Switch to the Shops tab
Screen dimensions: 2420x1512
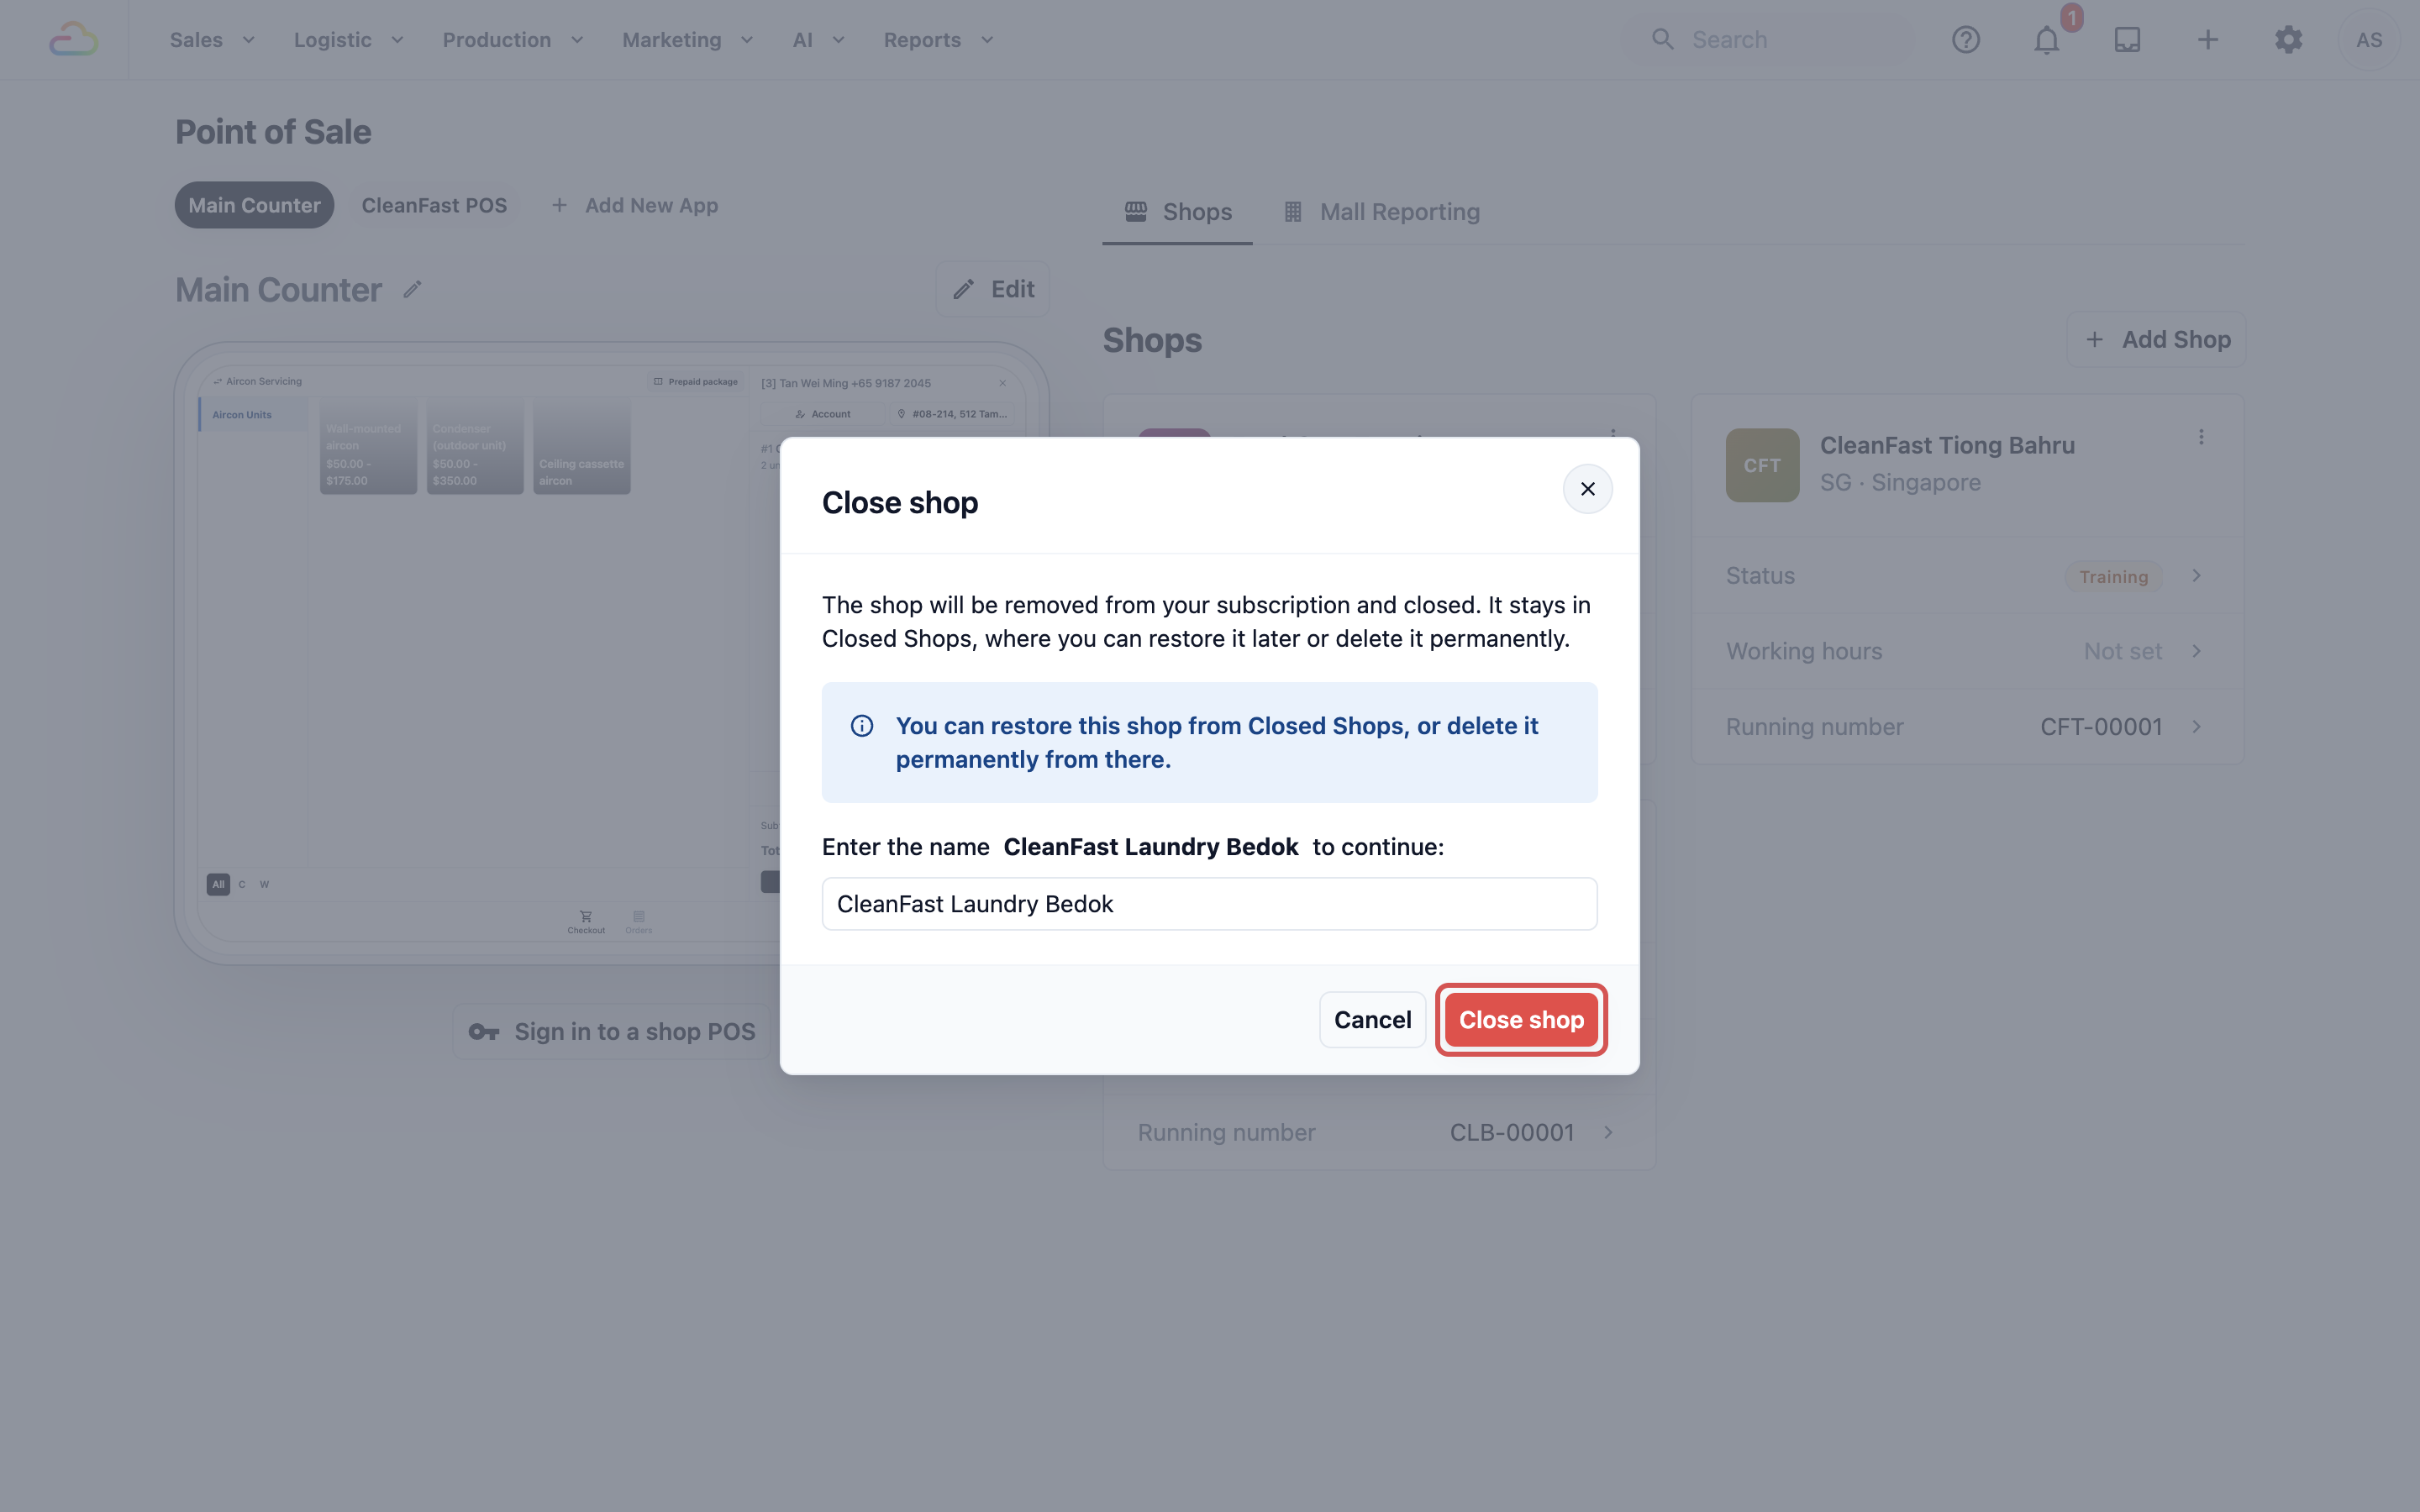pos(1177,212)
